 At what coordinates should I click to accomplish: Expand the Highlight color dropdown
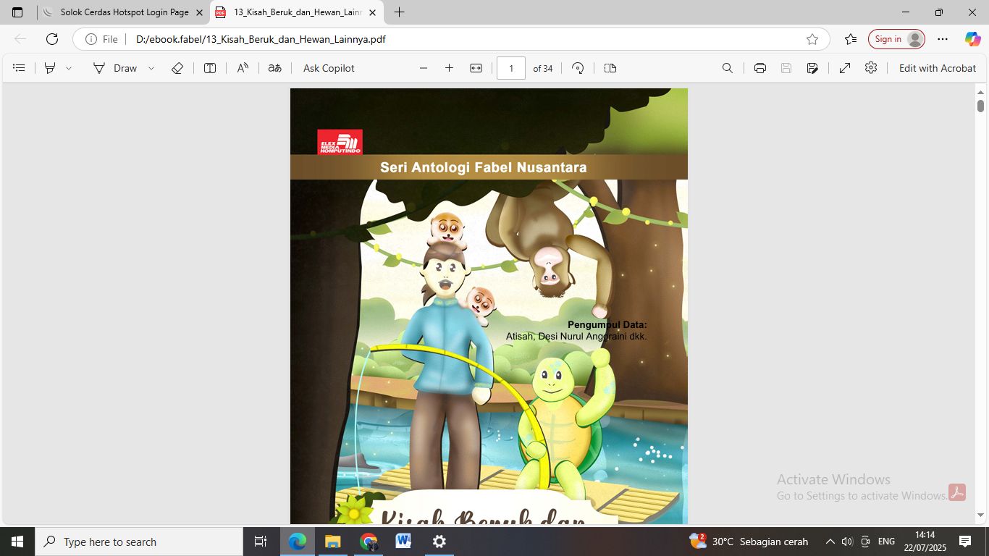pos(69,68)
